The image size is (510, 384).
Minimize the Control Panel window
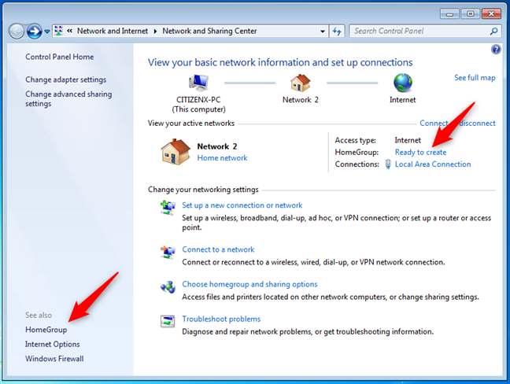click(x=450, y=14)
